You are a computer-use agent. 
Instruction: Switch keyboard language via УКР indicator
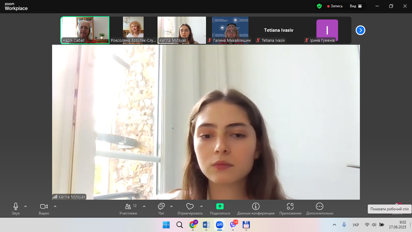click(x=356, y=225)
